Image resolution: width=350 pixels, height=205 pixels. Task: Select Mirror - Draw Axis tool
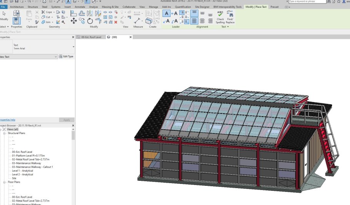point(98,13)
